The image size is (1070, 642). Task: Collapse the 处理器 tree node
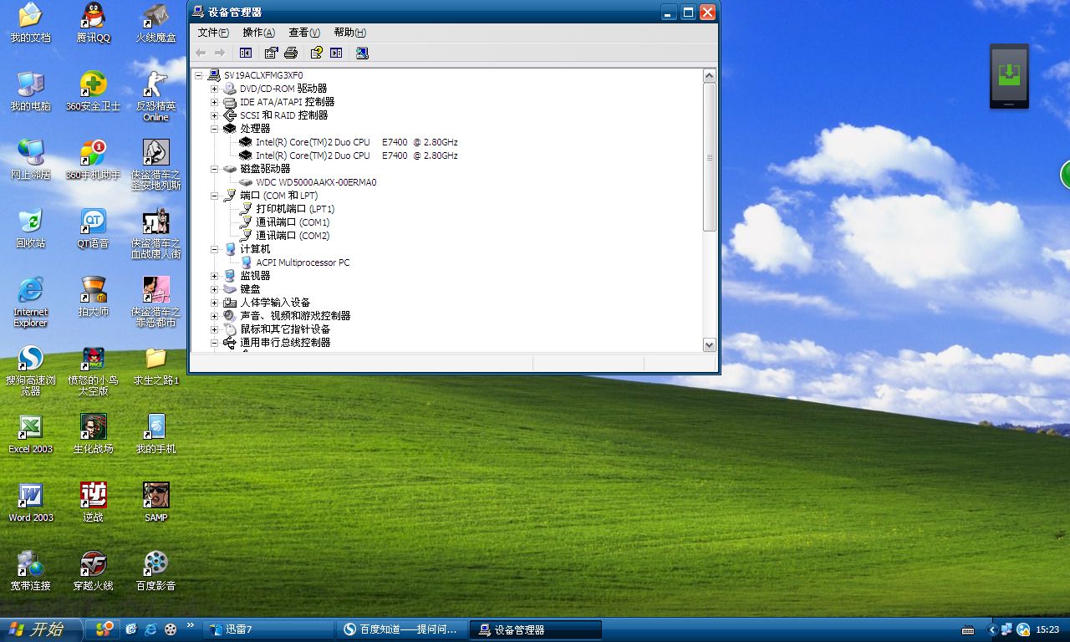point(215,129)
